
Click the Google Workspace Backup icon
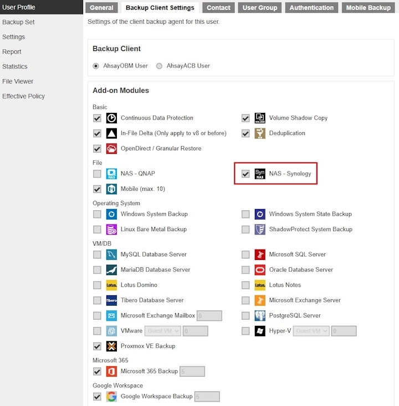click(111, 397)
